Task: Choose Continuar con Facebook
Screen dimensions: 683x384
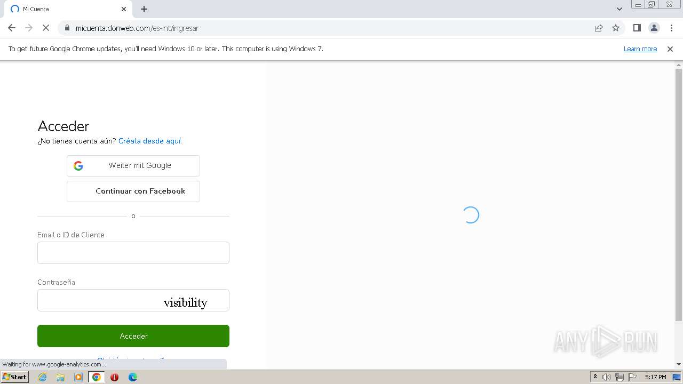Action: pos(133,191)
